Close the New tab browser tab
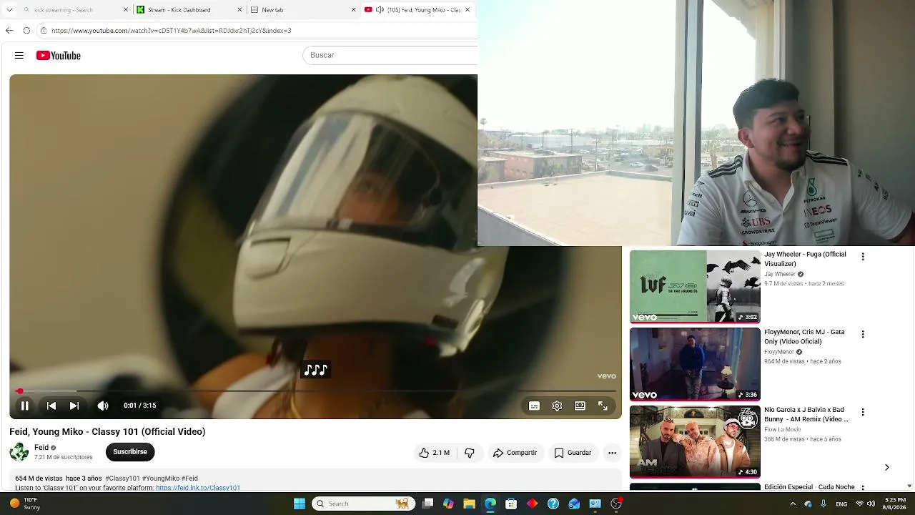 pos(353,10)
